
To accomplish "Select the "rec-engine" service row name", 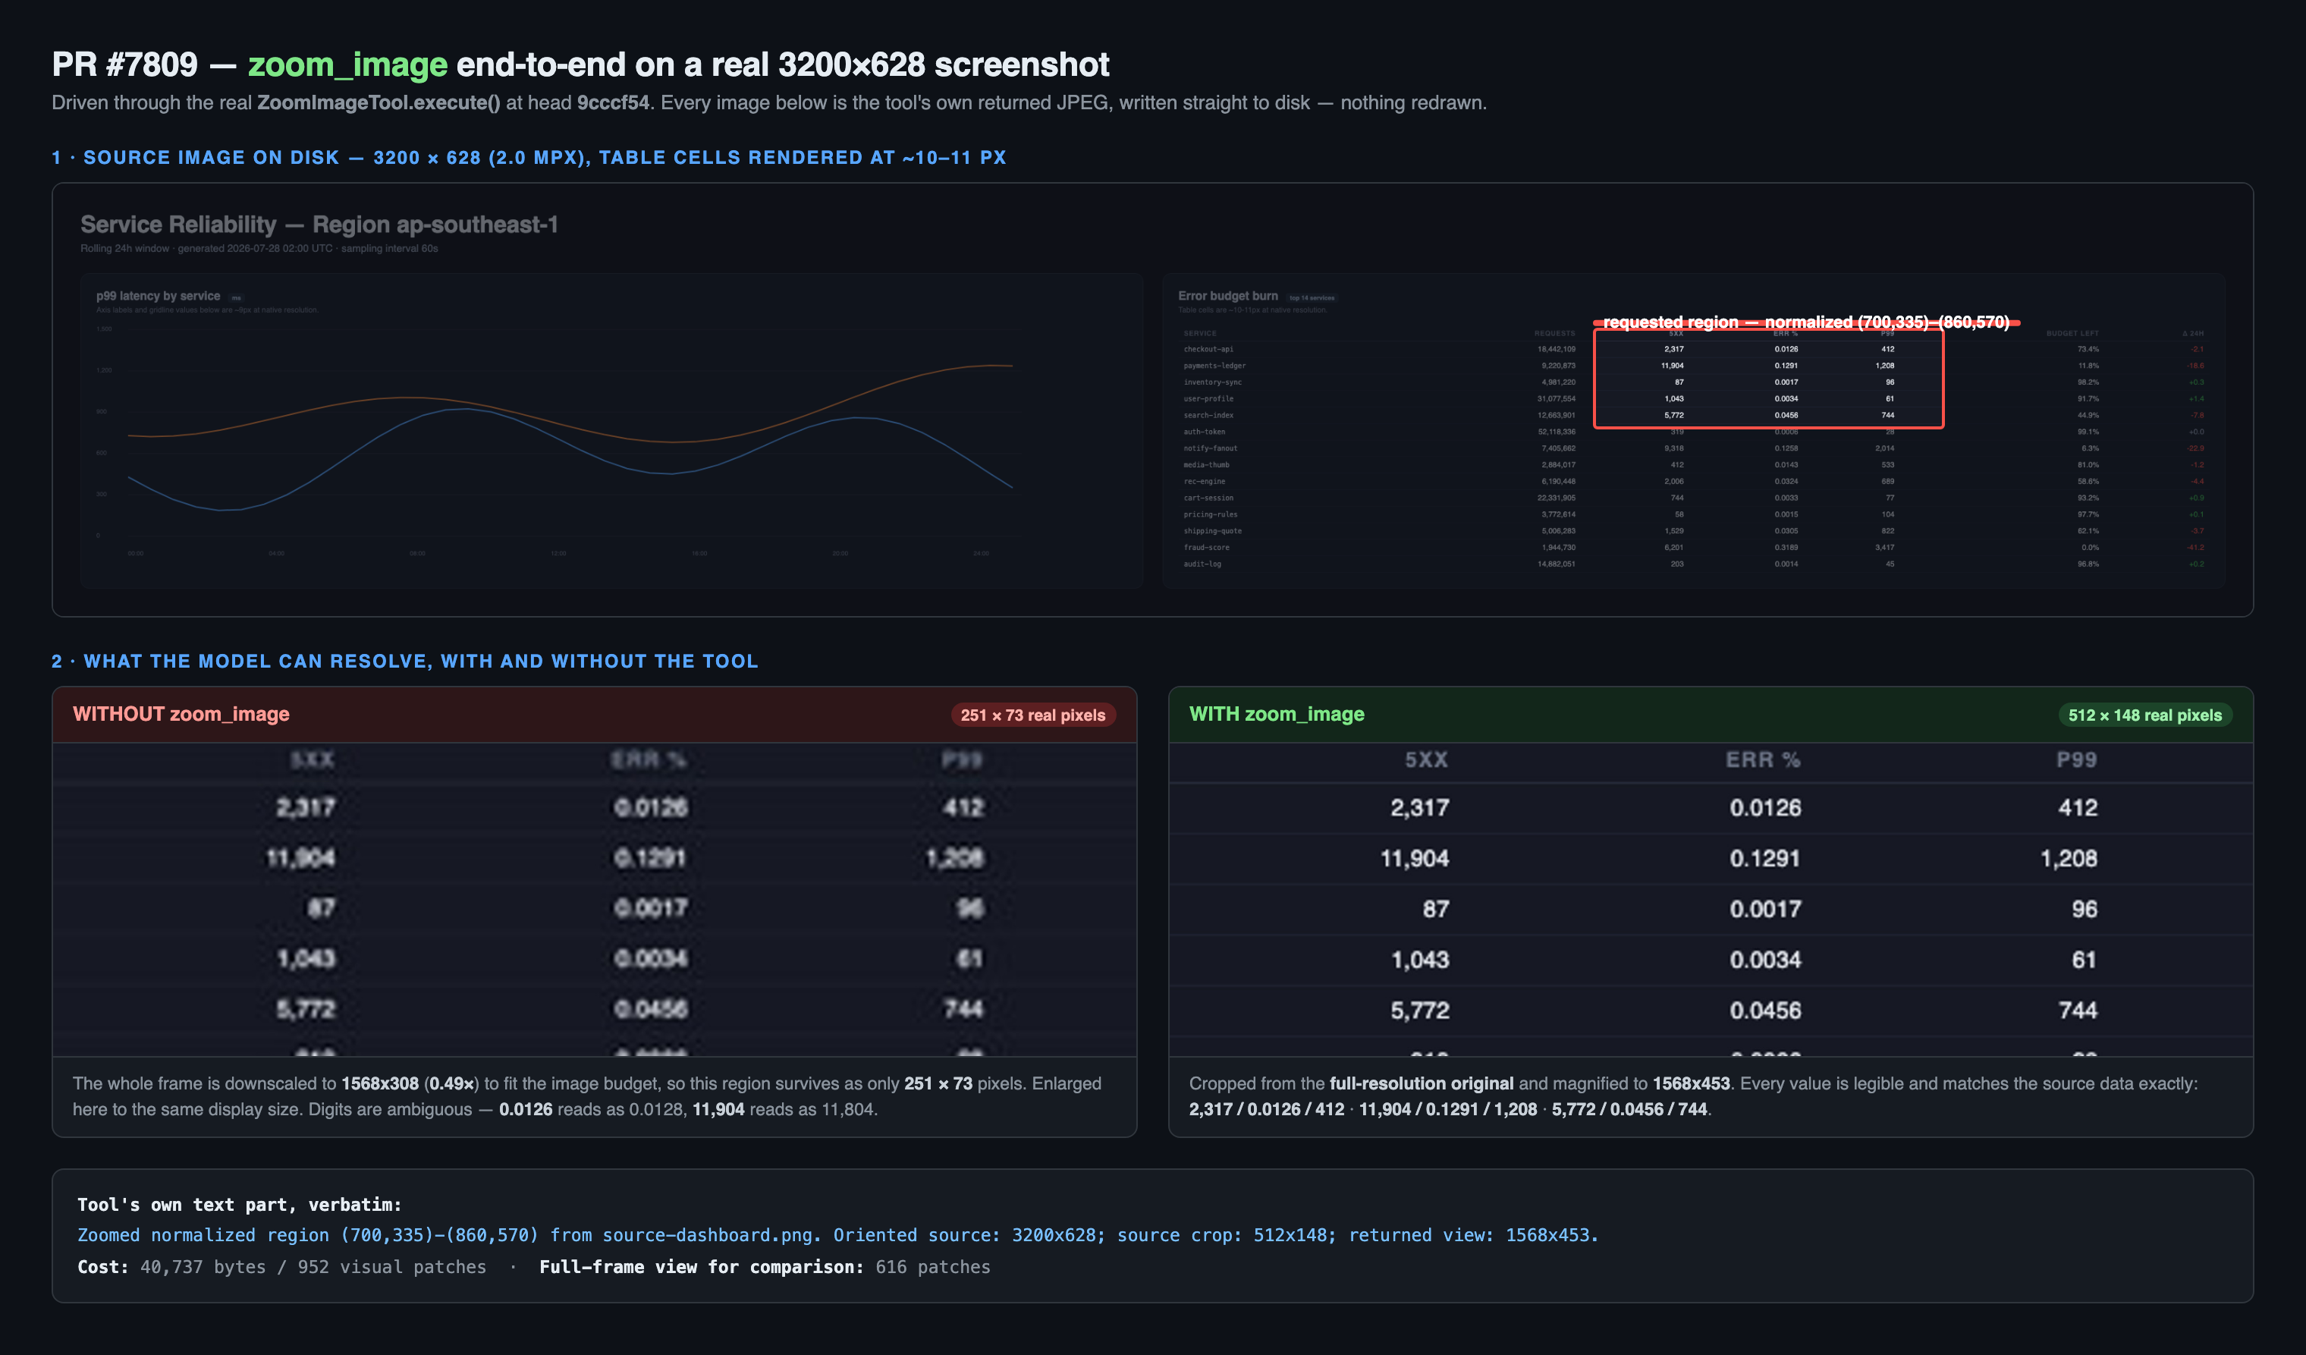I will click(1205, 481).
